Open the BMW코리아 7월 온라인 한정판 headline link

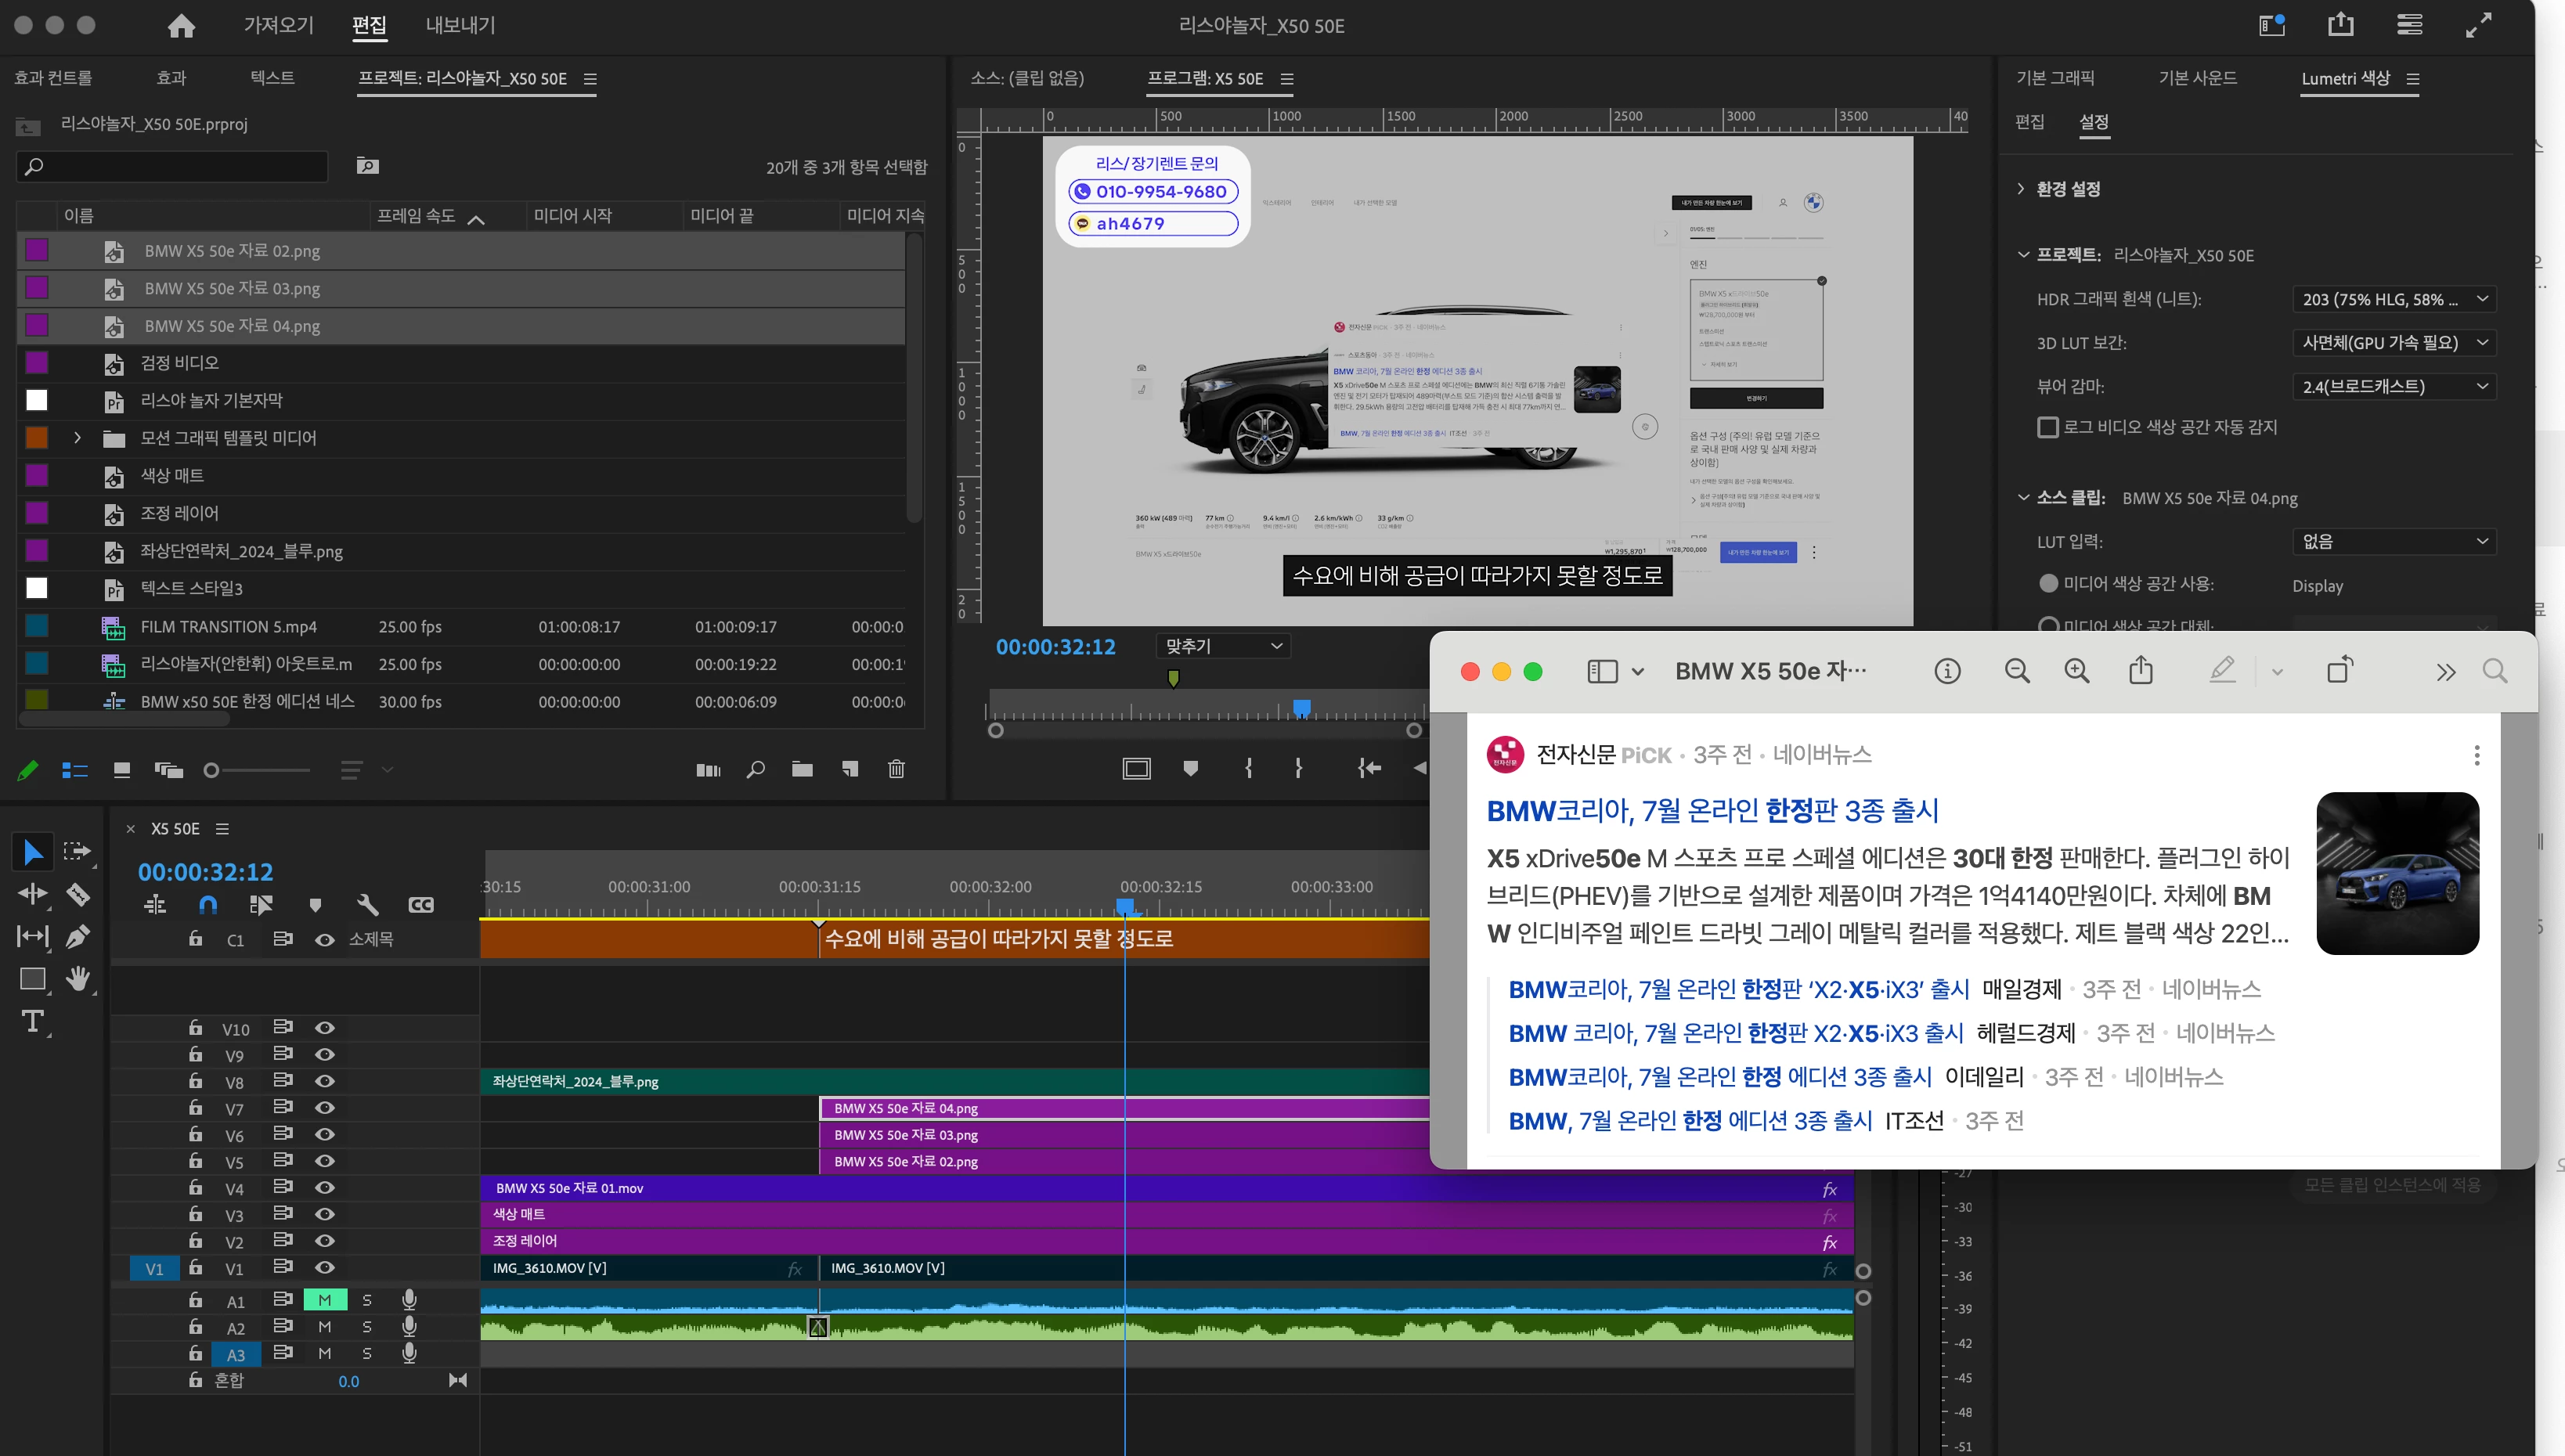[x=1712, y=810]
